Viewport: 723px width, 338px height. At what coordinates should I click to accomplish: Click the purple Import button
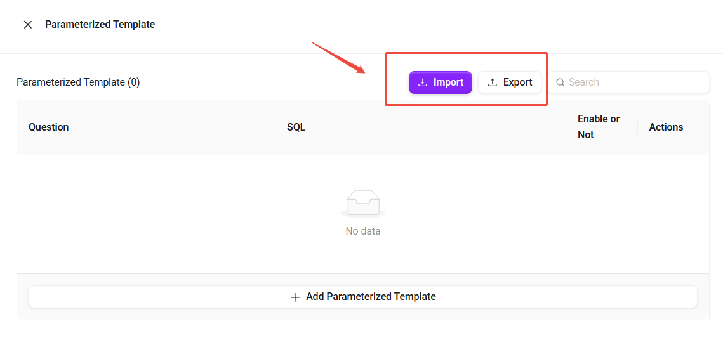point(440,82)
